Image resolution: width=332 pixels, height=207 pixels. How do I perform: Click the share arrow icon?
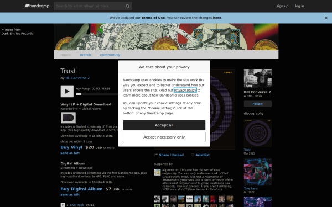pos(156,155)
